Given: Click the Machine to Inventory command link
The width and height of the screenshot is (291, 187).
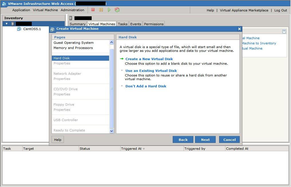Looking at the screenshot, I should tap(259, 43).
